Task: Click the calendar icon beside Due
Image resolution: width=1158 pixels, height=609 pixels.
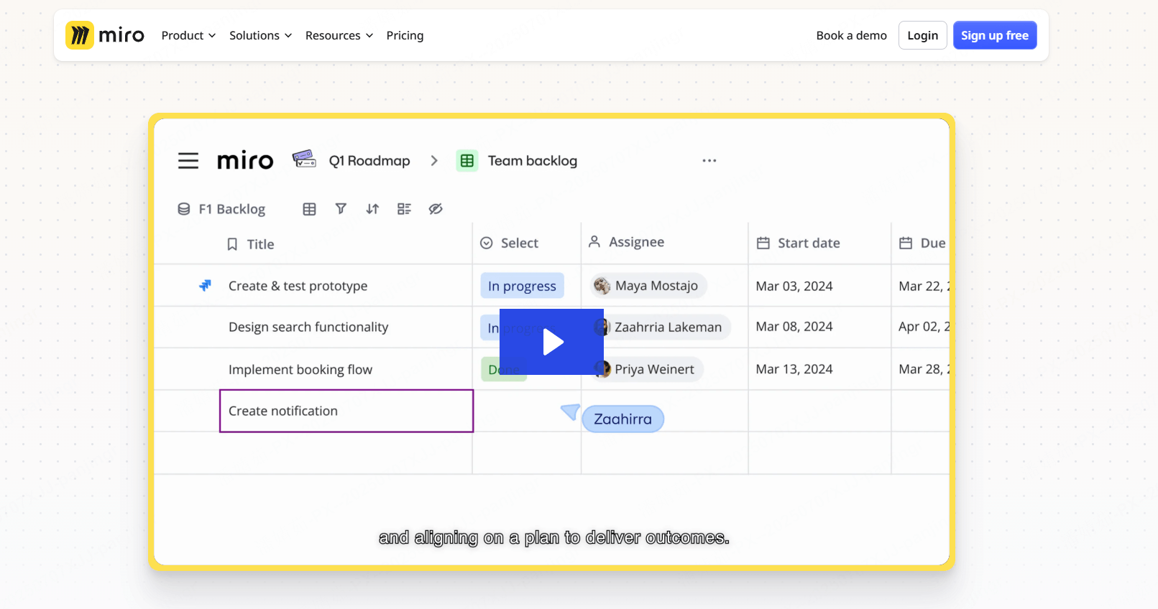Action: pyautogui.click(x=906, y=243)
